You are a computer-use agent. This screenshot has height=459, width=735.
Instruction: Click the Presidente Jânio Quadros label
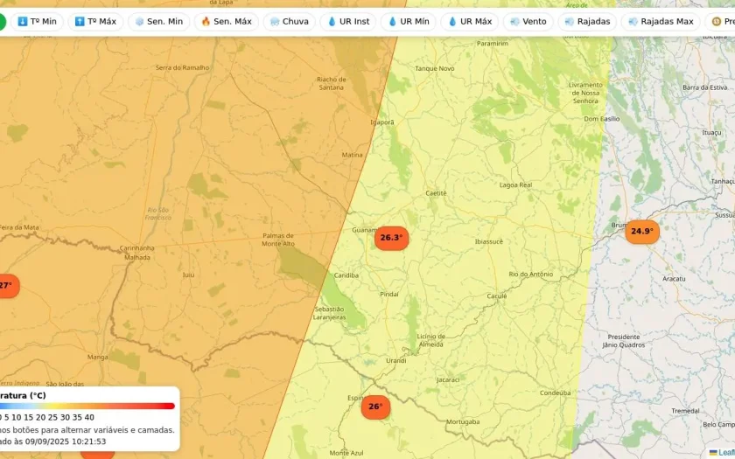tap(624, 341)
